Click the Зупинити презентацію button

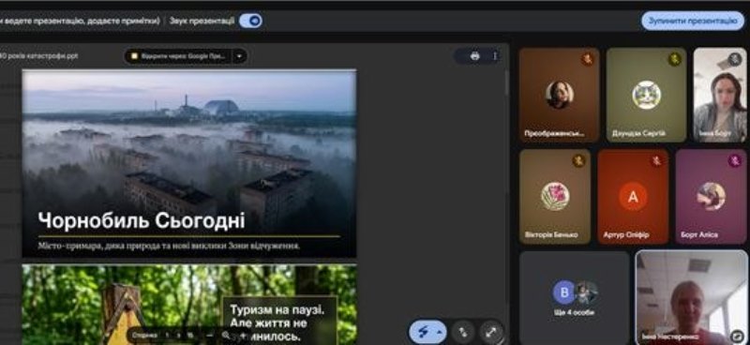click(693, 21)
